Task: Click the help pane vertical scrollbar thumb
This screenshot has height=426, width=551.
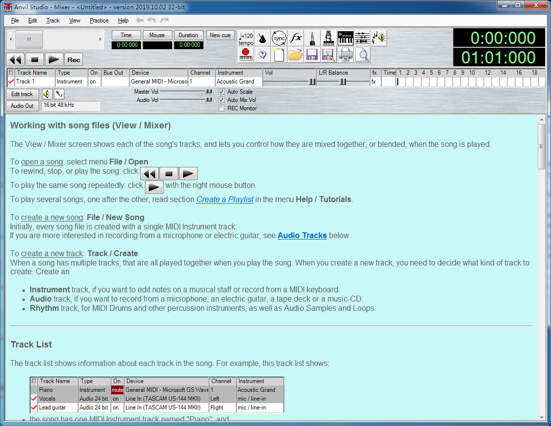Action: pos(542,146)
